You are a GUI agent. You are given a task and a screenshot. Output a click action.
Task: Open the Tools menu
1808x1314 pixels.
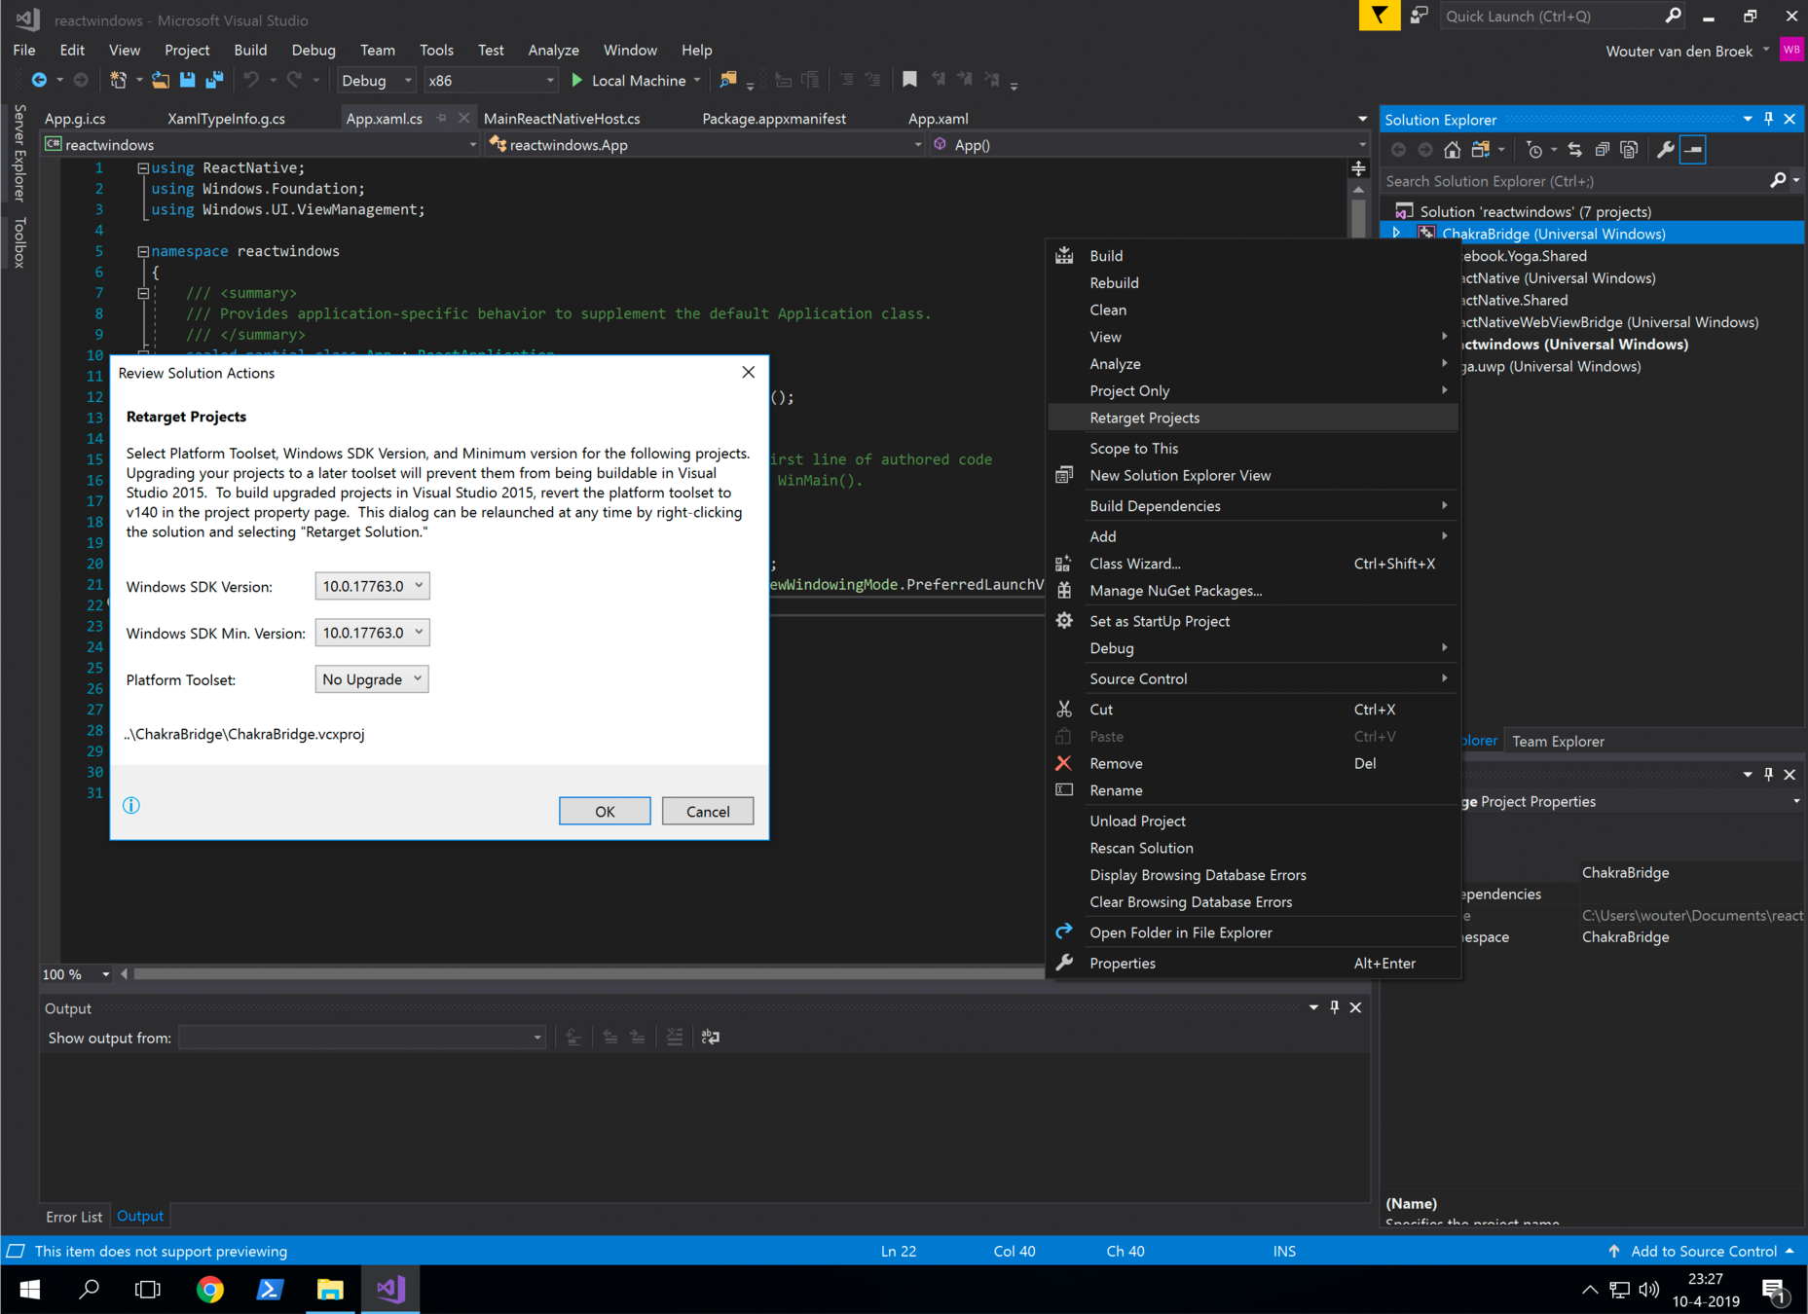click(436, 50)
